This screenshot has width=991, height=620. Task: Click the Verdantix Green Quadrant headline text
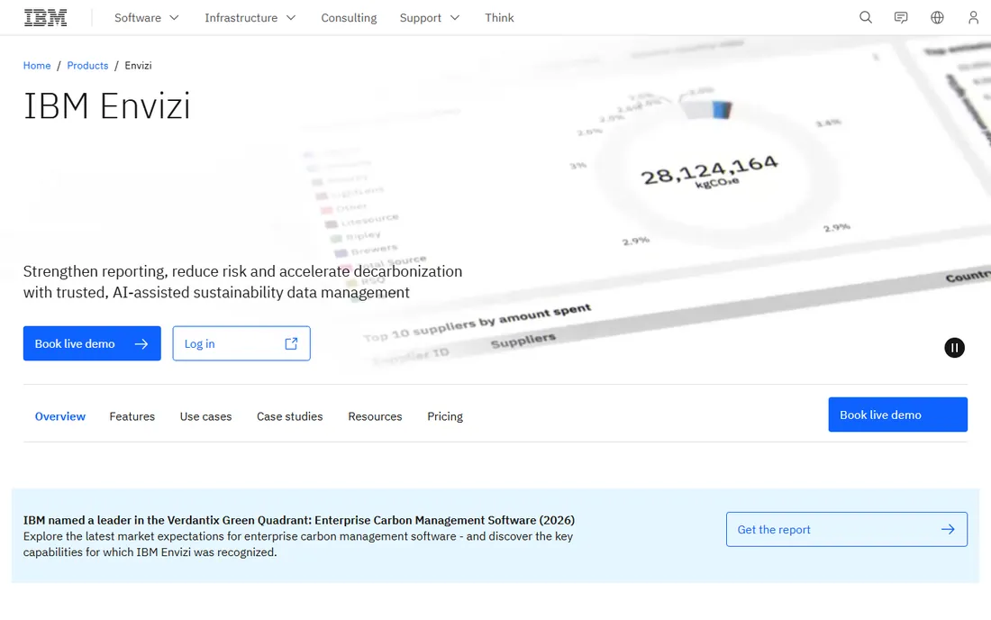[x=299, y=520]
